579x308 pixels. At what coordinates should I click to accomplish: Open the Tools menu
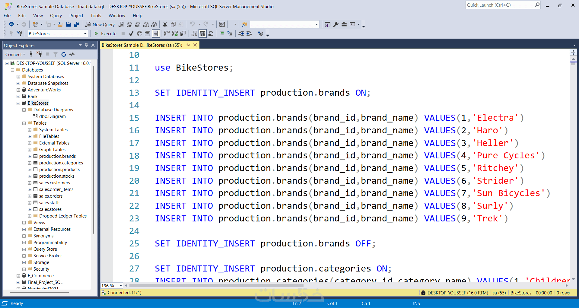pos(96,16)
